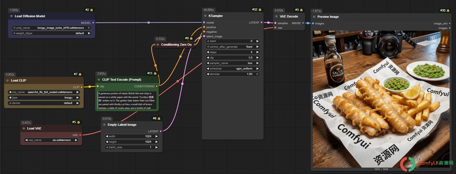
Task: Decrease the steps value with its left arrow
Action: pyautogui.click(x=208, y=52)
